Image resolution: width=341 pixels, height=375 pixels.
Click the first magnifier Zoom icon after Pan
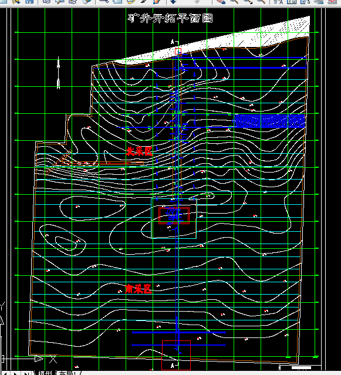(x=234, y=1)
